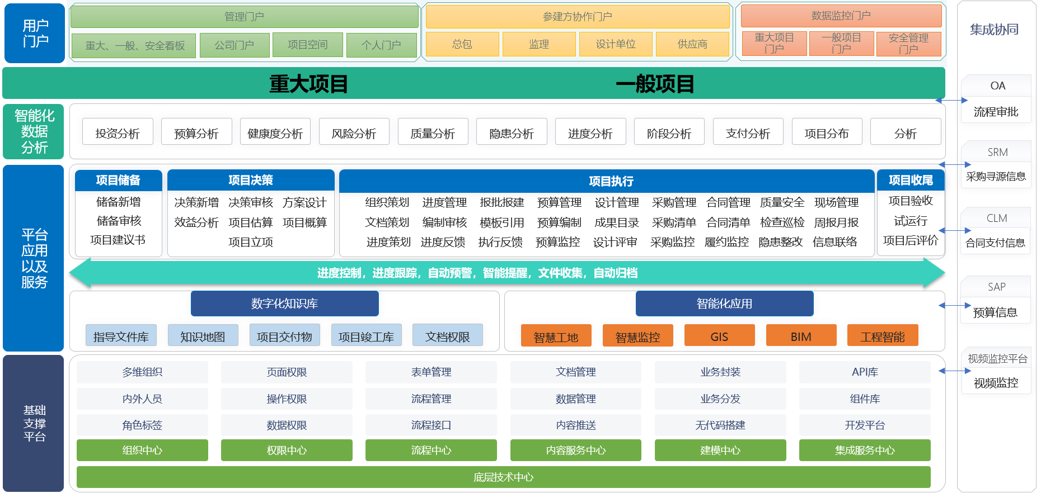Open the 投资分析 analysis box
The image size is (1041, 498).
click(118, 132)
